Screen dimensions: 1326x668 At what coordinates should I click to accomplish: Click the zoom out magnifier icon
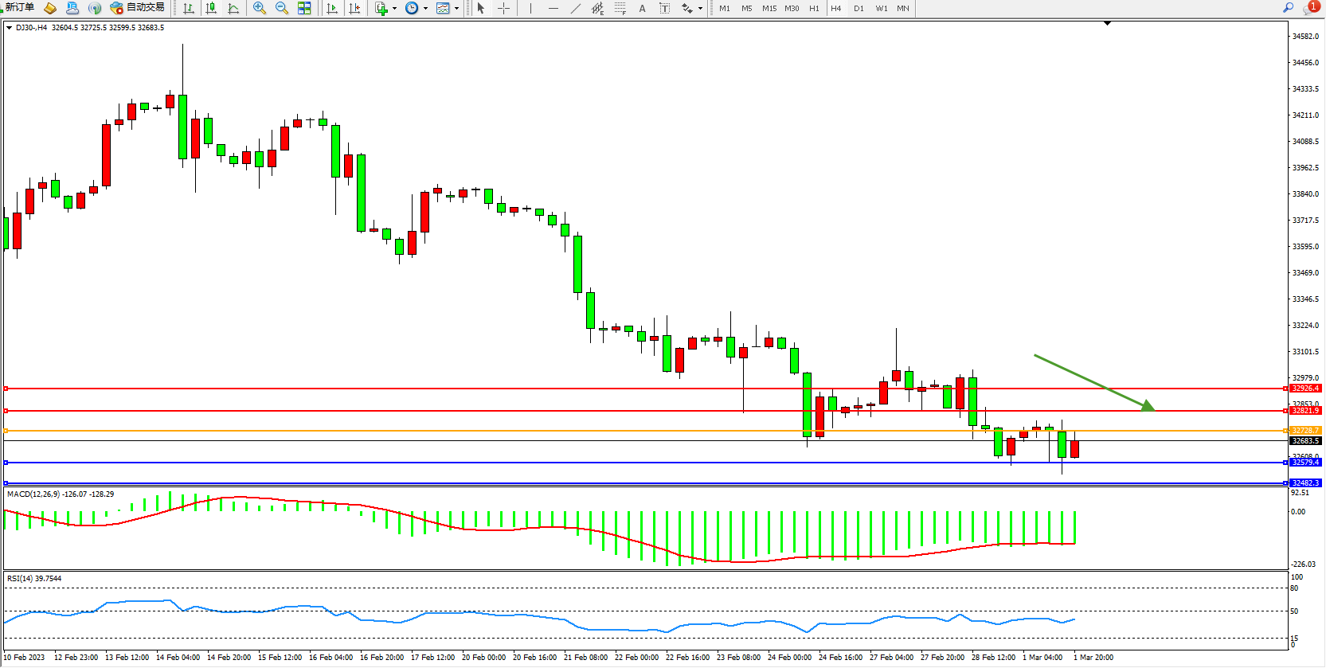[x=281, y=8]
